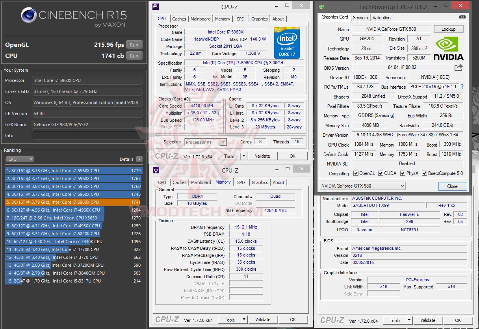Viewport: 479px width, 329px height.
Task: Click Validate in the CPU-Z Memory window
Action: (x=263, y=320)
